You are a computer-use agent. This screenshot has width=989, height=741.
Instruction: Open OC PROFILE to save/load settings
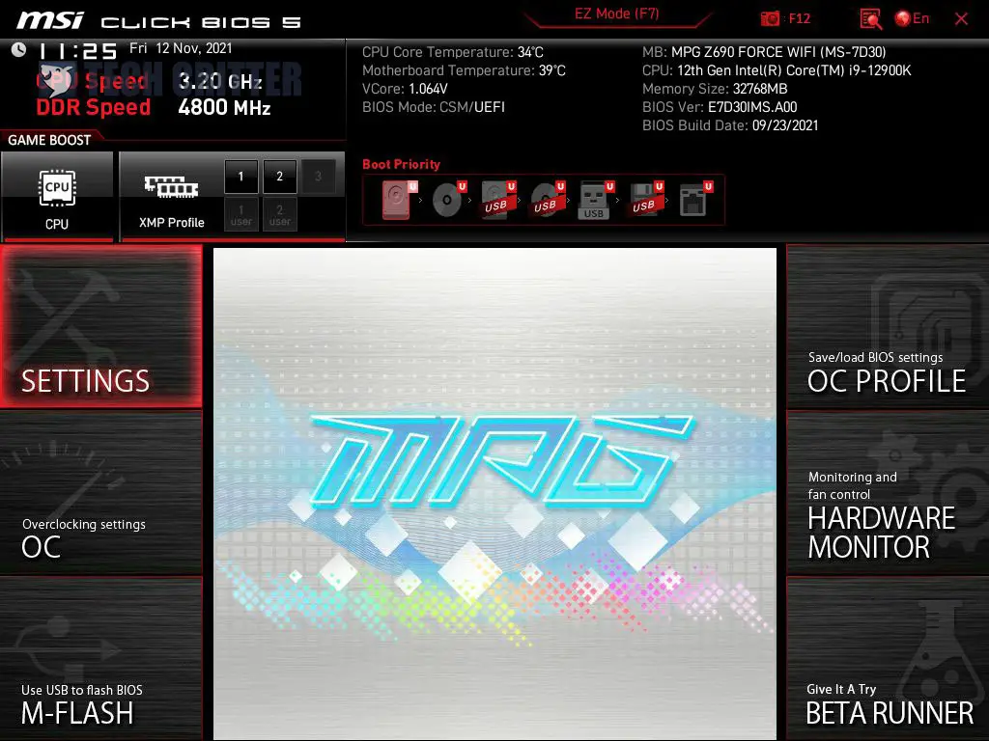tap(888, 326)
